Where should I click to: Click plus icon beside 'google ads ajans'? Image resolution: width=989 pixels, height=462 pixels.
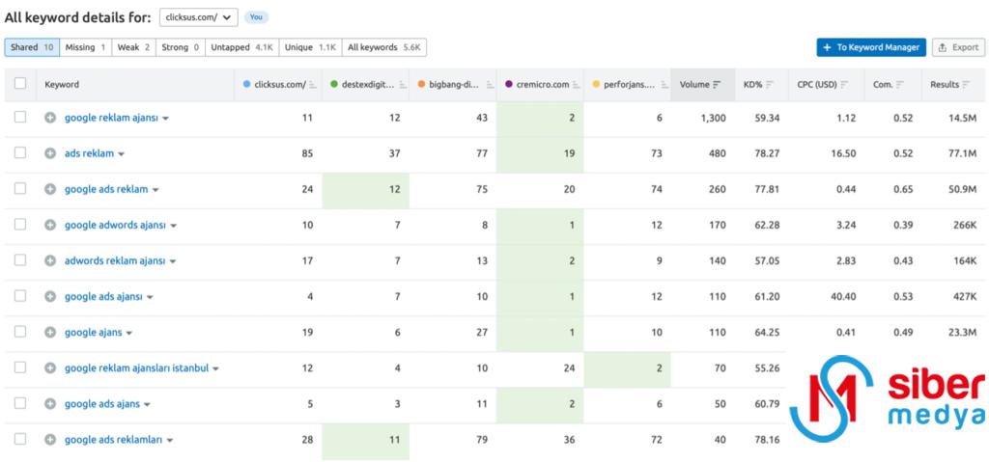coord(50,404)
